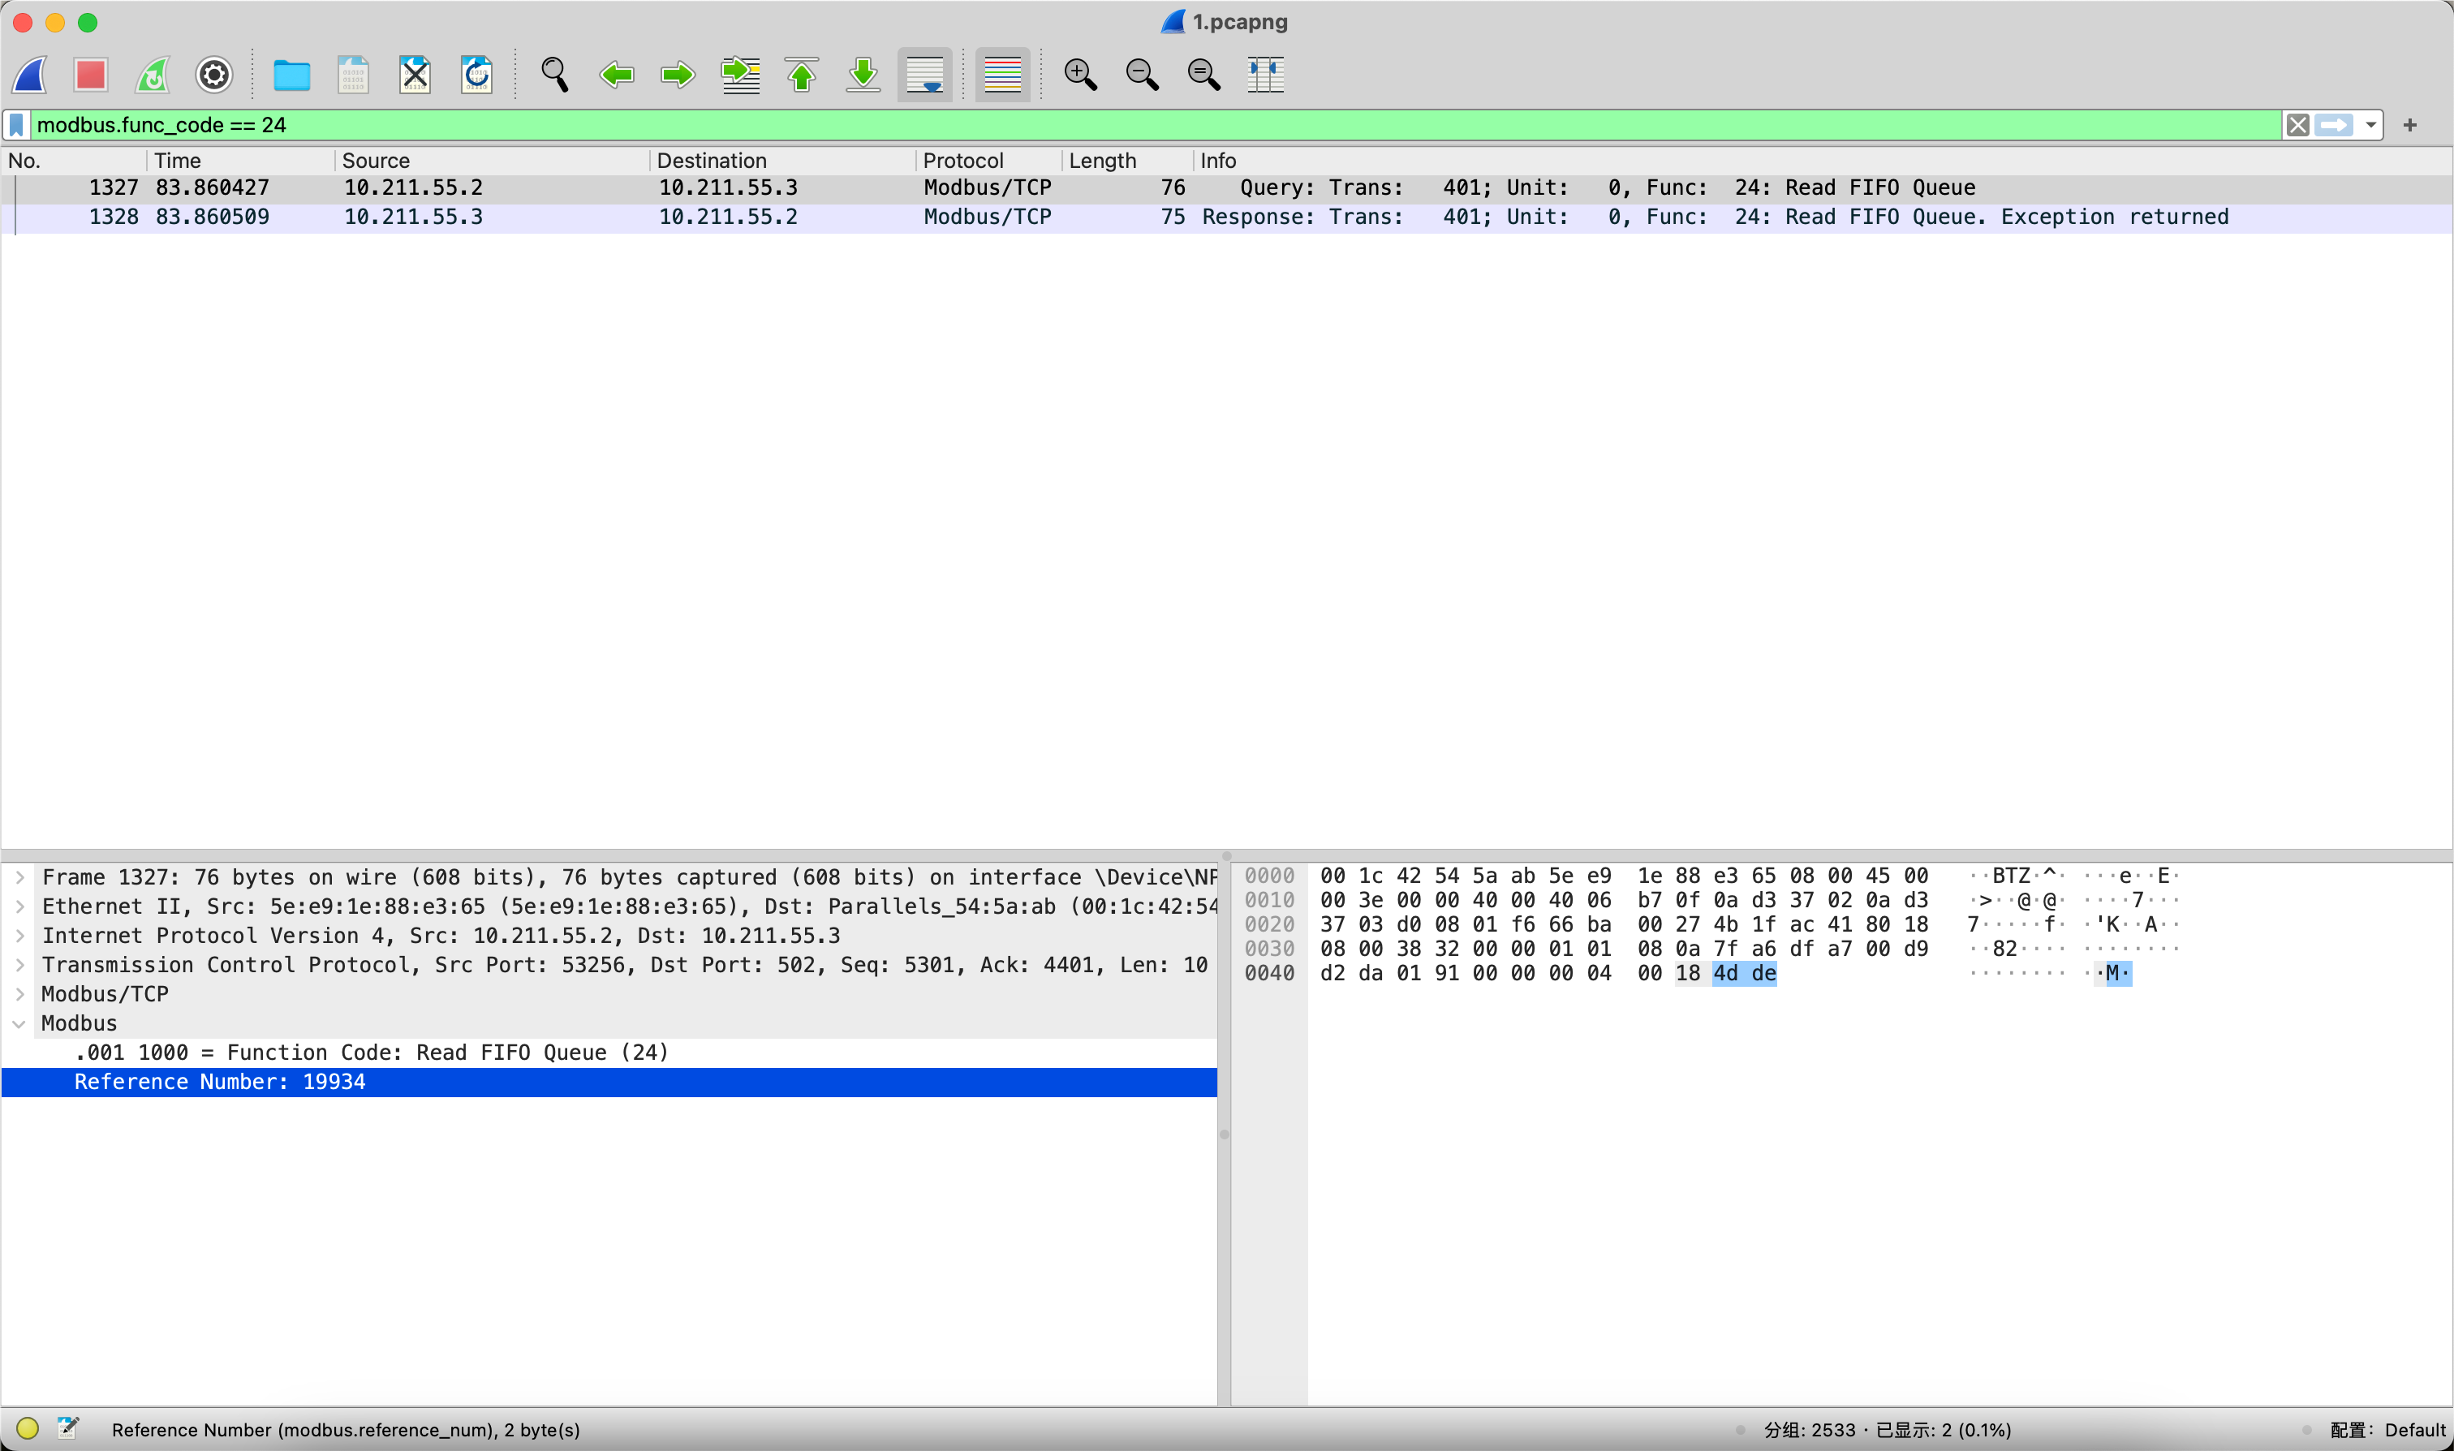Select packet 1327 Query row
The height and width of the screenshot is (1451, 2454).
click(1227, 187)
